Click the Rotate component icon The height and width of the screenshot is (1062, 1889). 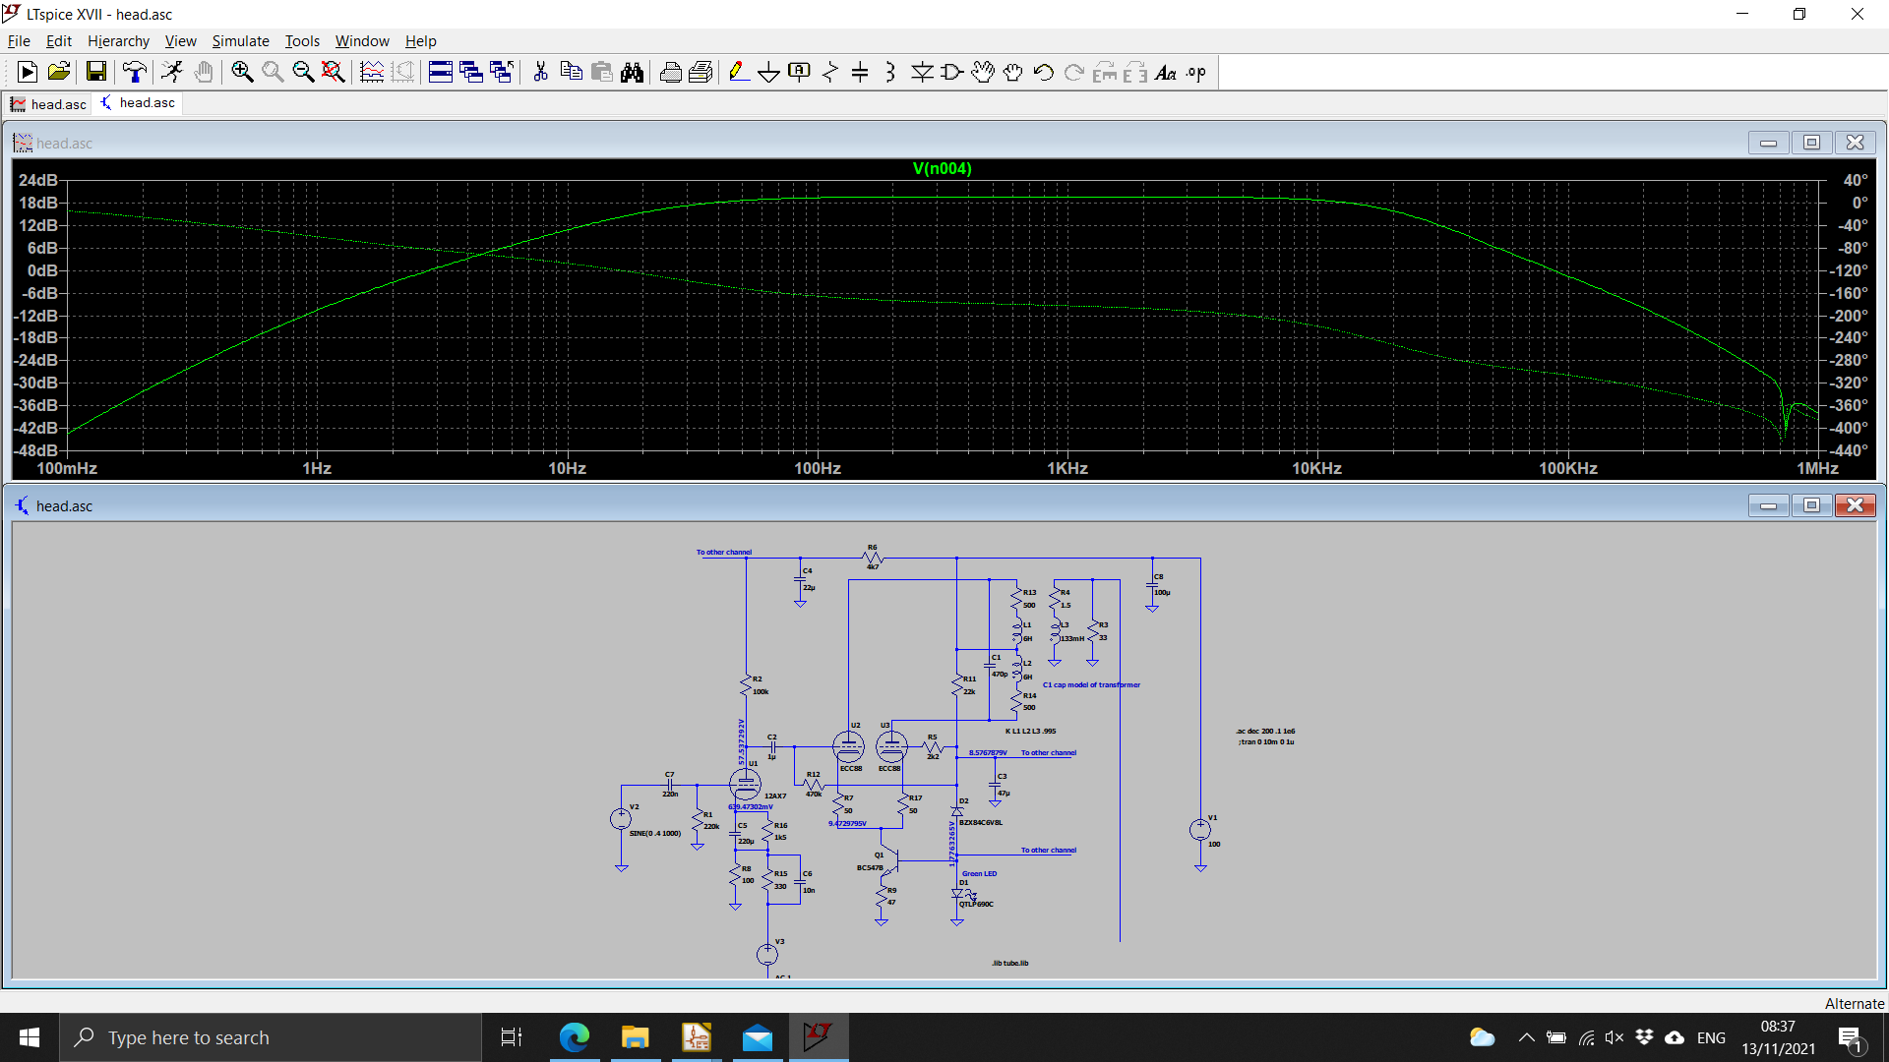point(1104,72)
